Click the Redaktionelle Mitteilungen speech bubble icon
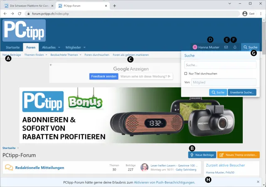Screen dimensions: 266x187 (x=9, y=168)
